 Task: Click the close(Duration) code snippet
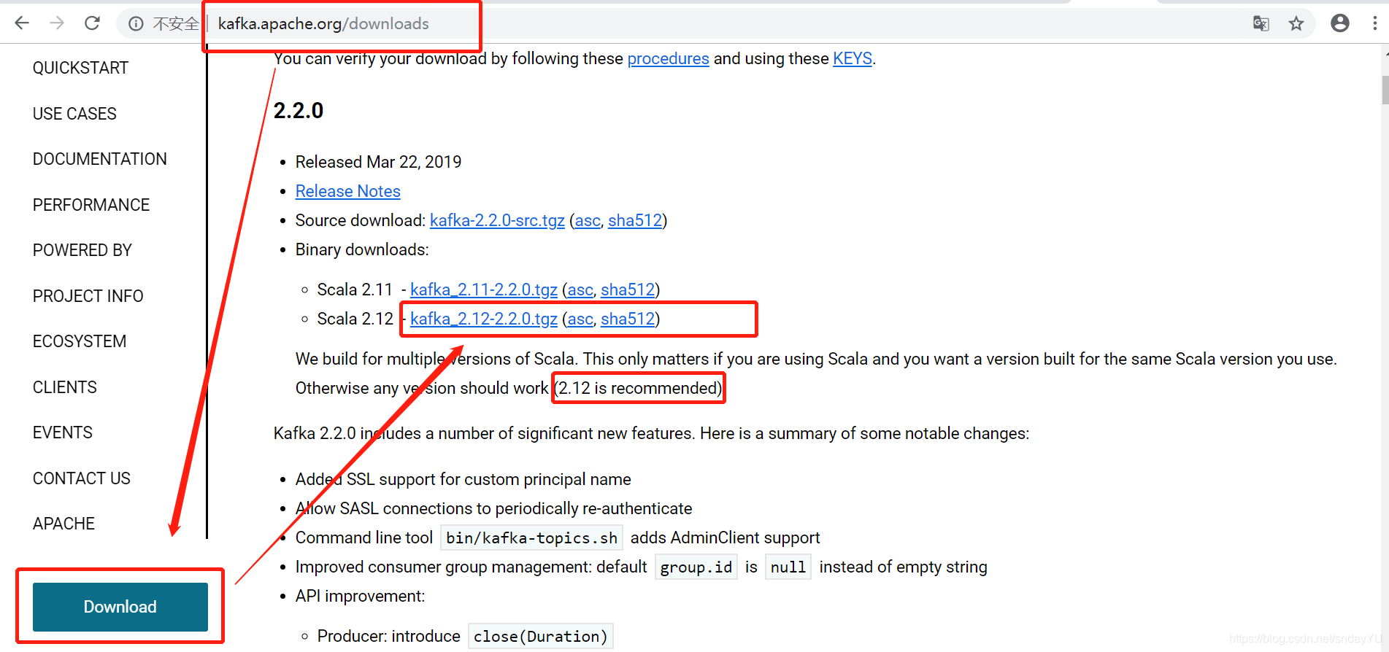540,637
